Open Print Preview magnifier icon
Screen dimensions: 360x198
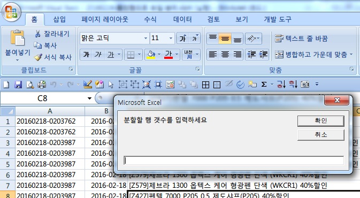coord(30,85)
